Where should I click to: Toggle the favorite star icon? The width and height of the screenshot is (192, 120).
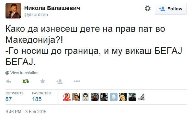point(43,81)
